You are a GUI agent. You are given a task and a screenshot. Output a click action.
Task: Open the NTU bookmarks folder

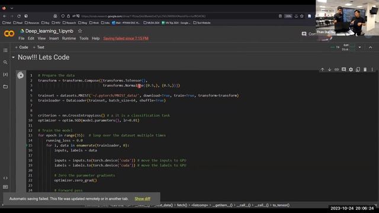(56, 22)
